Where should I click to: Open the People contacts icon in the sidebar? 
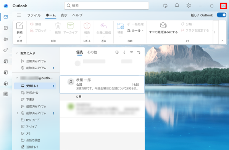coord(6,39)
